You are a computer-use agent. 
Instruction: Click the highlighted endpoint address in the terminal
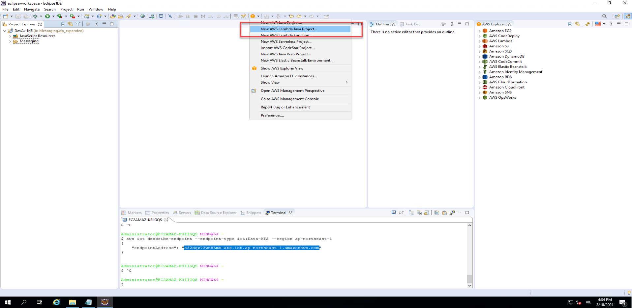[252, 248]
